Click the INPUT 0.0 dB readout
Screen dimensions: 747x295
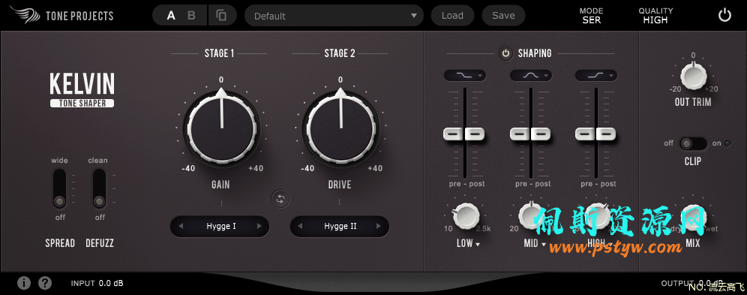tap(97, 283)
